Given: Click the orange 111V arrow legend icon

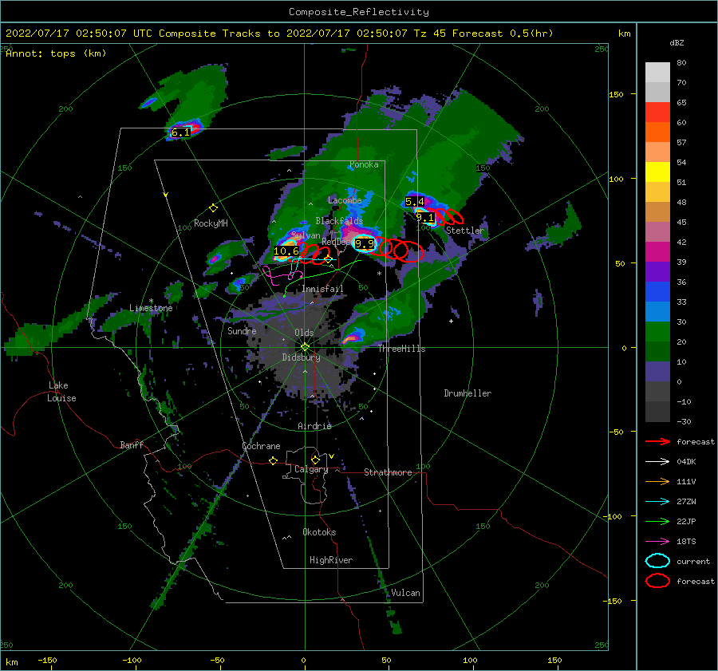Looking at the screenshot, I should point(657,481).
